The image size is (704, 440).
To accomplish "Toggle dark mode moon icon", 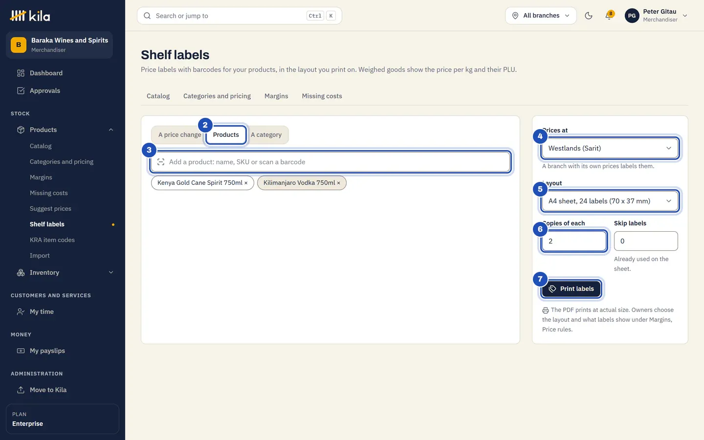I will click(x=589, y=16).
